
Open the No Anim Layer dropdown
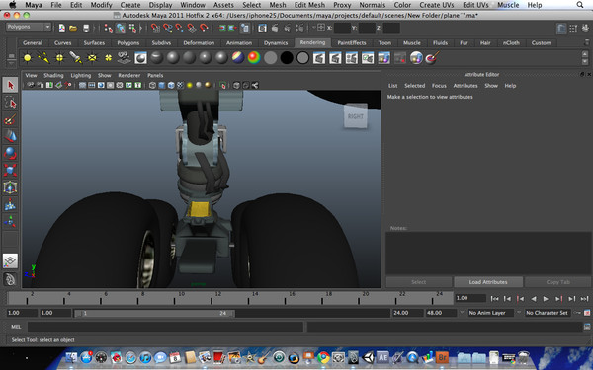coord(490,313)
